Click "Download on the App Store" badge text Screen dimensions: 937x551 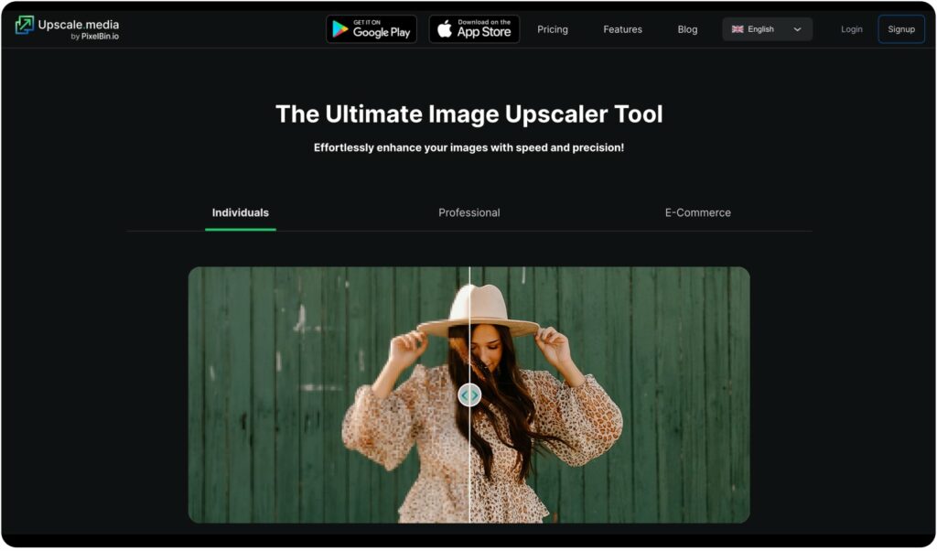(484, 29)
